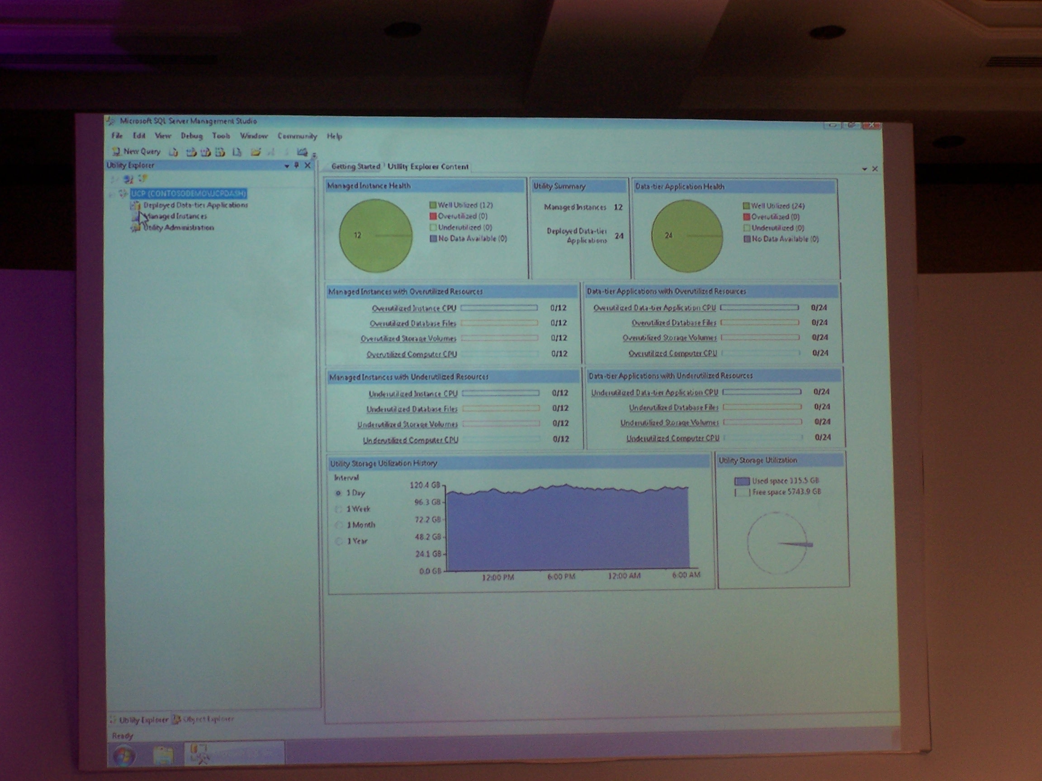Open Utility Explorer window position dropdown arrow

point(286,166)
